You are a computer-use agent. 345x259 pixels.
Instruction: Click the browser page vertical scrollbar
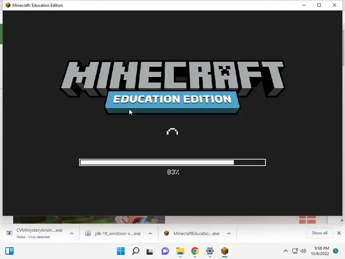pyautogui.click(x=343, y=47)
